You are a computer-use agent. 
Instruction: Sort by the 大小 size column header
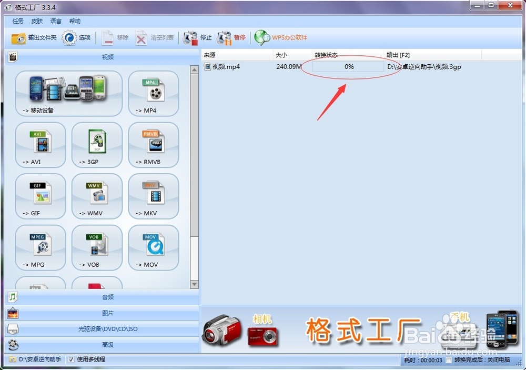[292, 55]
